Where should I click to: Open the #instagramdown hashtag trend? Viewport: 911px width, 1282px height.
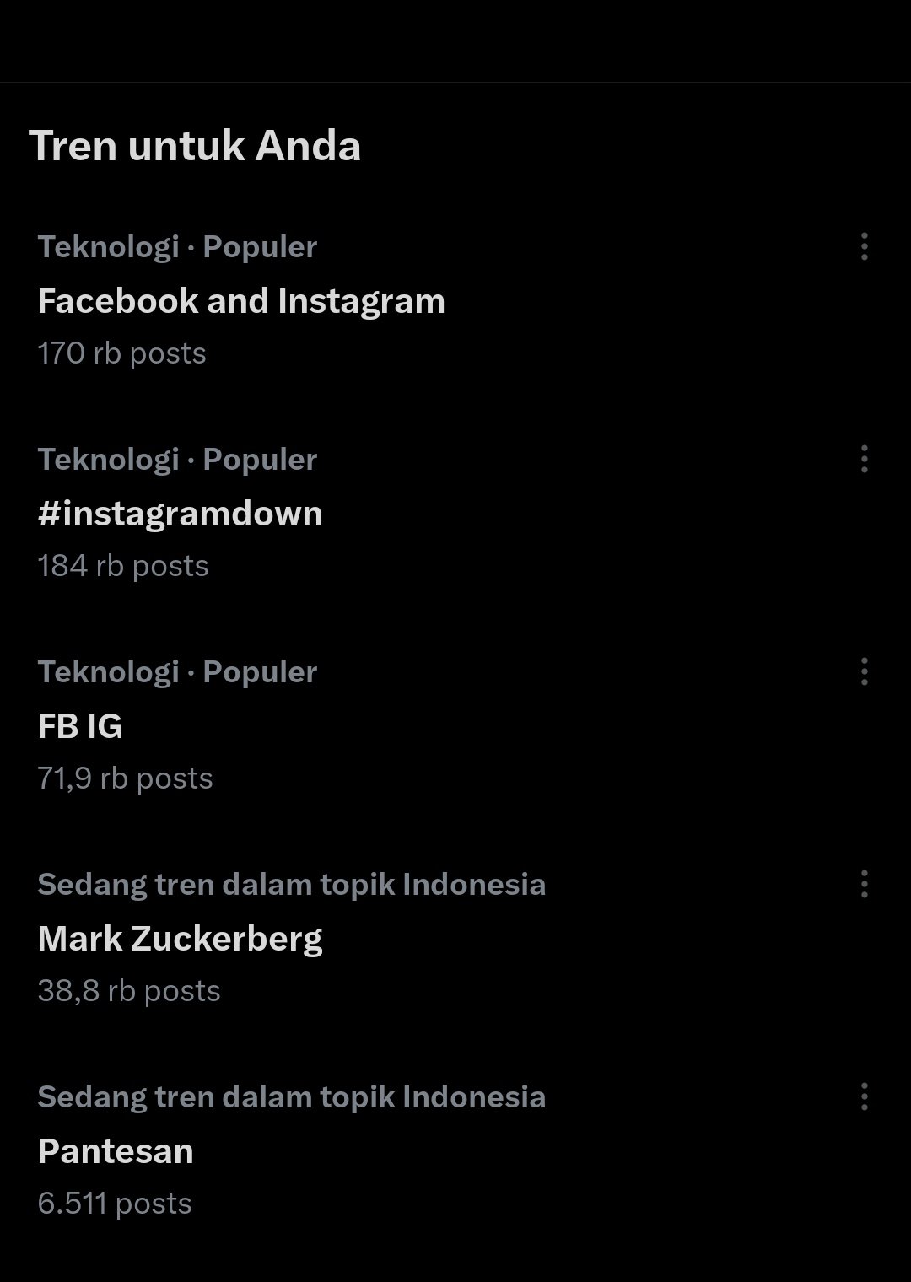click(180, 514)
